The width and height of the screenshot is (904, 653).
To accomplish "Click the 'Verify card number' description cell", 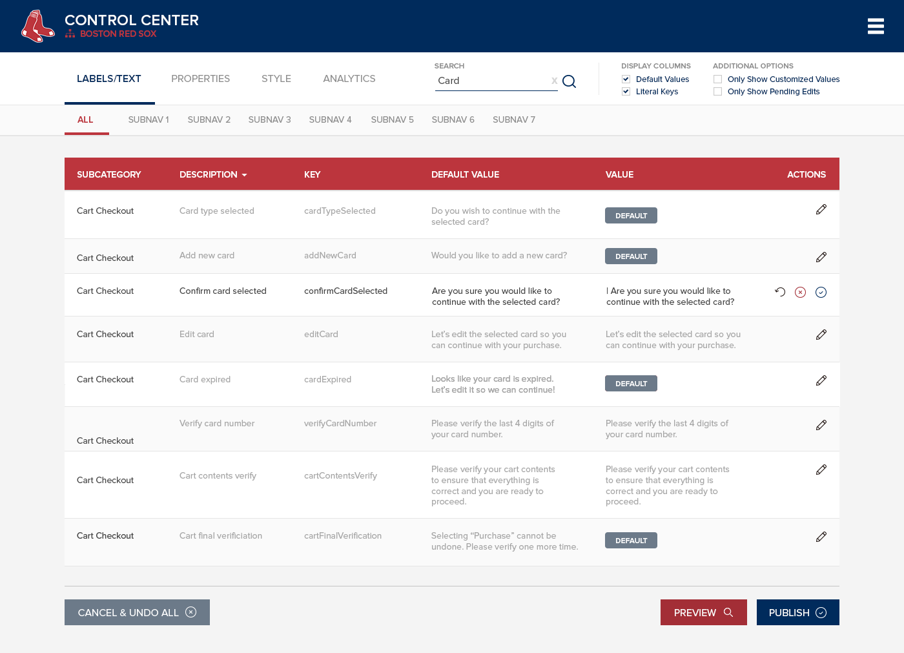I will click(217, 423).
